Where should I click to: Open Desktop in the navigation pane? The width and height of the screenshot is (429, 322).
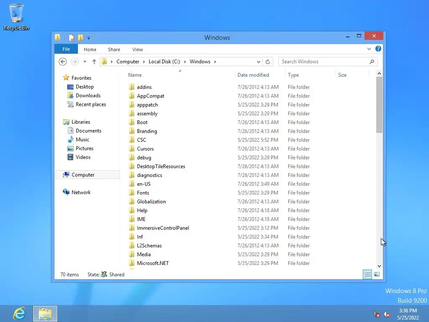point(85,87)
